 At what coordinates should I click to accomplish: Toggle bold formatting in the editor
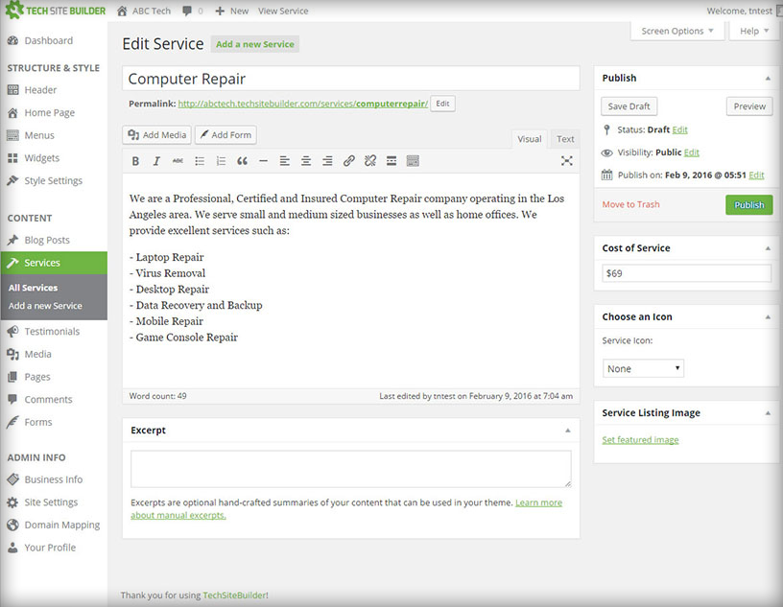135,160
